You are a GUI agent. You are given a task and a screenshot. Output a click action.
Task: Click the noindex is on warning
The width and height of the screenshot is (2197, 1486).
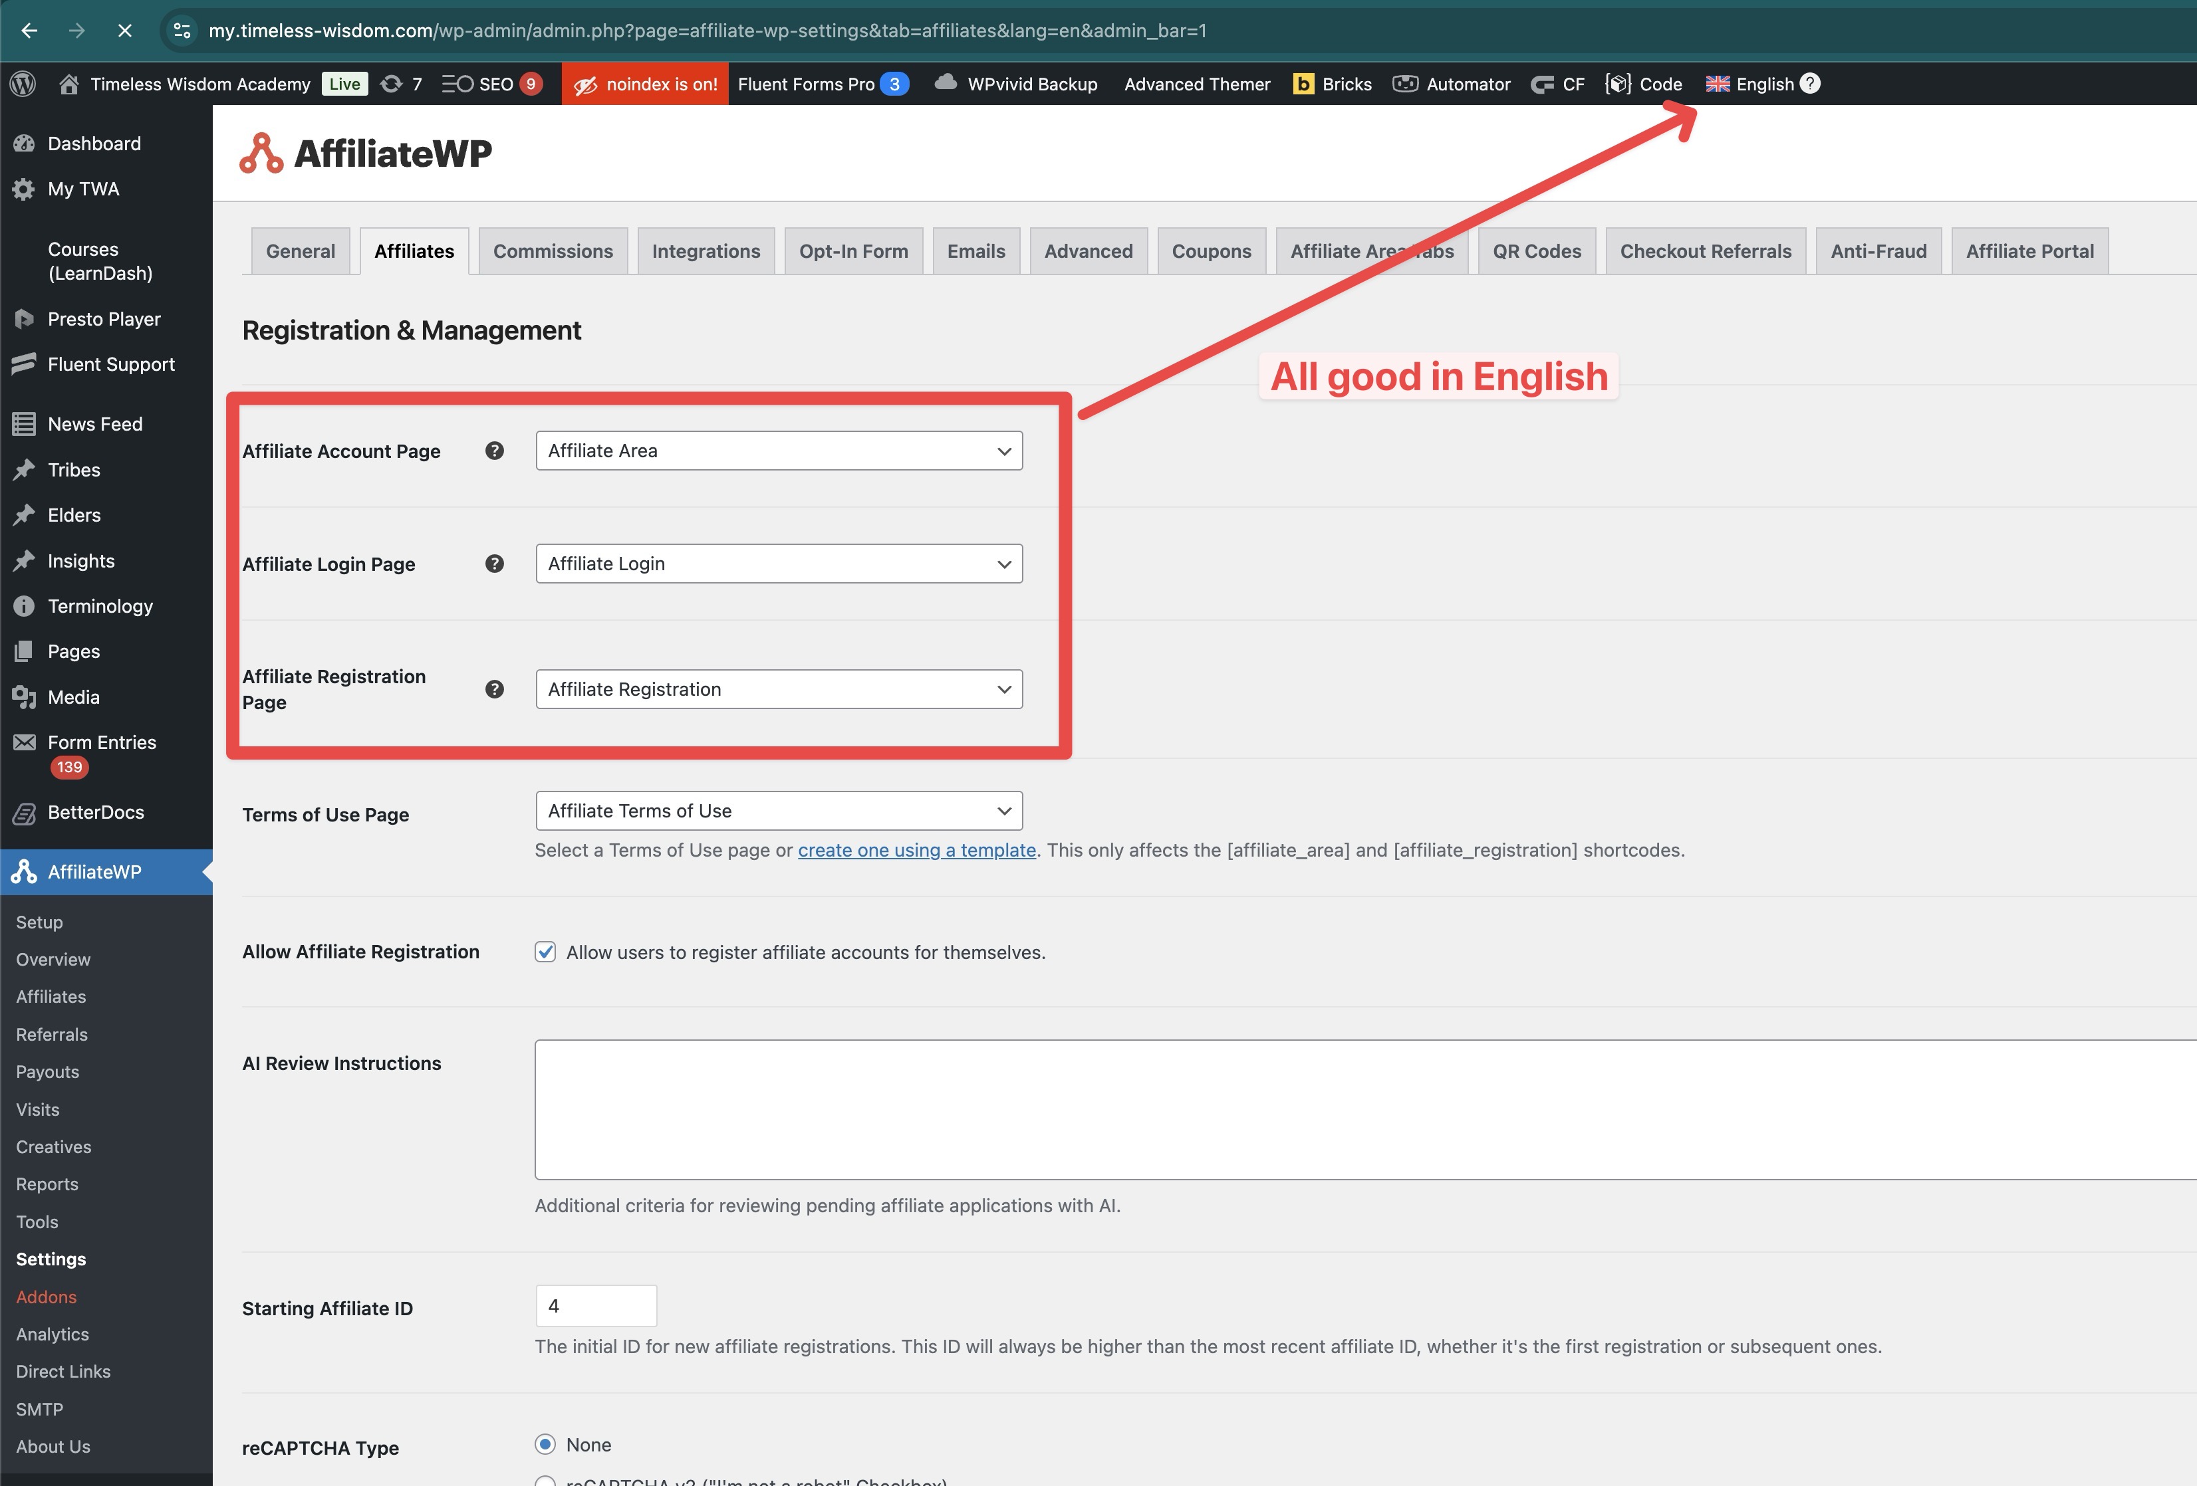(x=645, y=84)
